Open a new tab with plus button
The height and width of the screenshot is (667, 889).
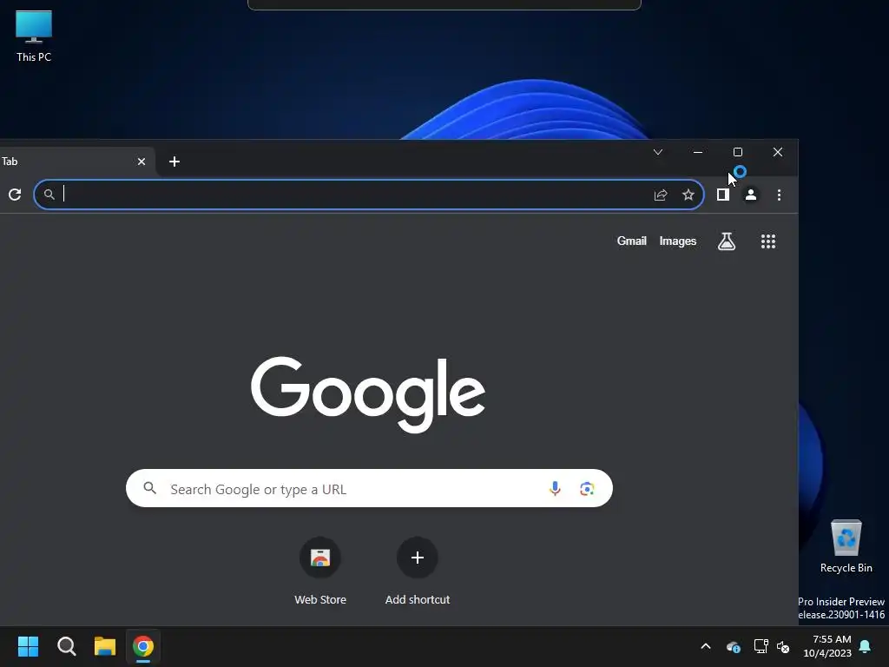175,162
